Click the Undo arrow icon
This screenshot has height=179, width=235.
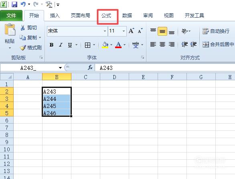click(x=23, y=4)
